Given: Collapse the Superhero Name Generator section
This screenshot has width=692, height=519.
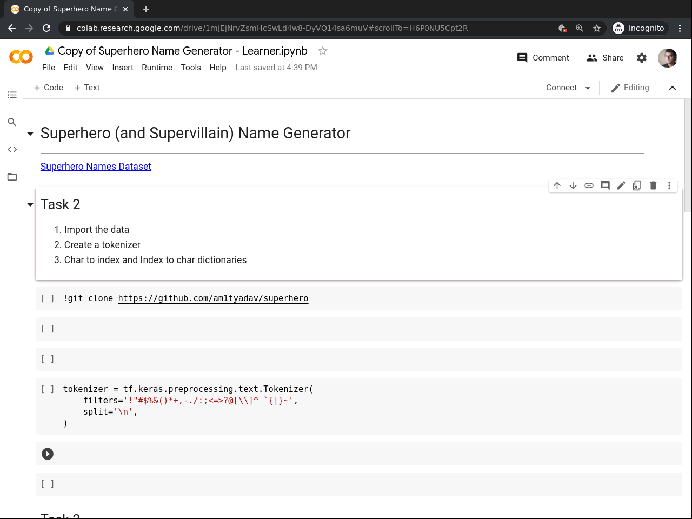Looking at the screenshot, I should pyautogui.click(x=30, y=134).
